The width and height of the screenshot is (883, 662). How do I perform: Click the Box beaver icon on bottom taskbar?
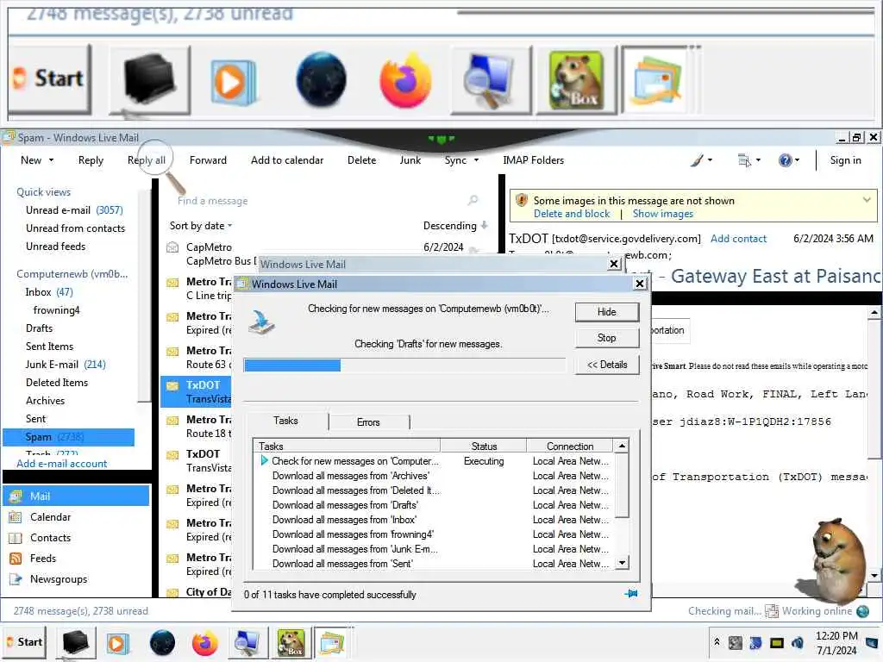[291, 643]
